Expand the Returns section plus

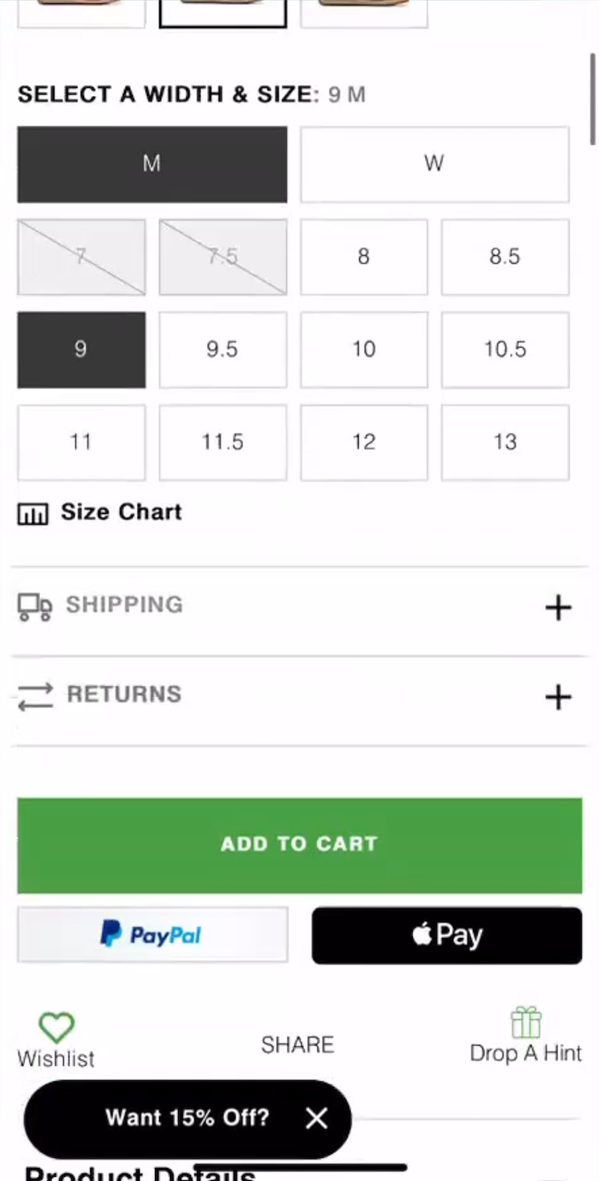pyautogui.click(x=558, y=697)
